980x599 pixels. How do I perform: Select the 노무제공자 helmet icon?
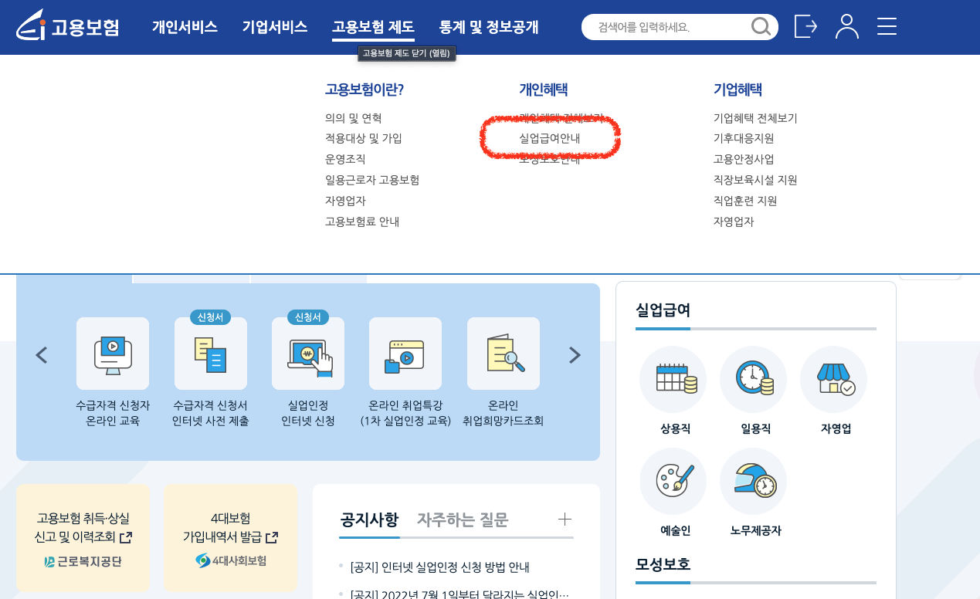[753, 480]
